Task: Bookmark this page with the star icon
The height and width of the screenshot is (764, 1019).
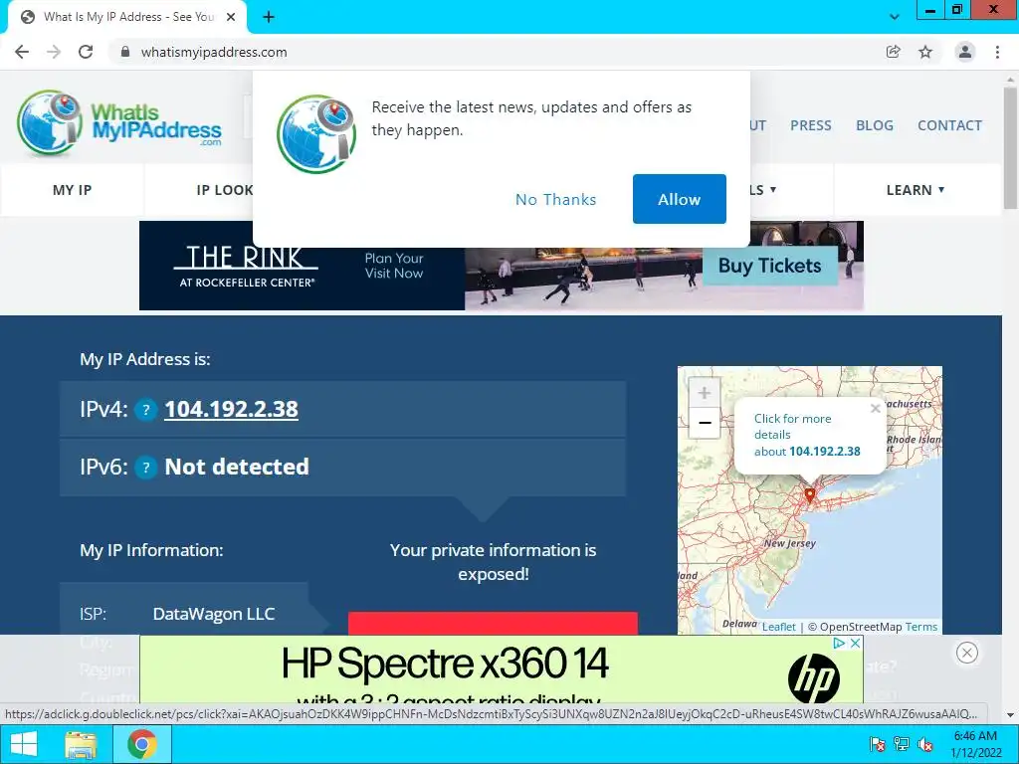Action: tap(925, 52)
